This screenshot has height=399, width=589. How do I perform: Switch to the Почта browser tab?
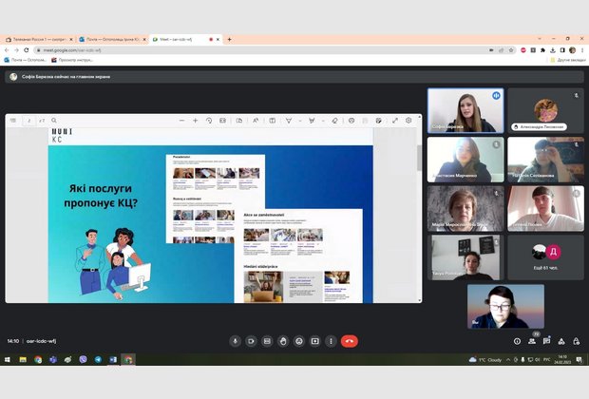pyautogui.click(x=112, y=40)
